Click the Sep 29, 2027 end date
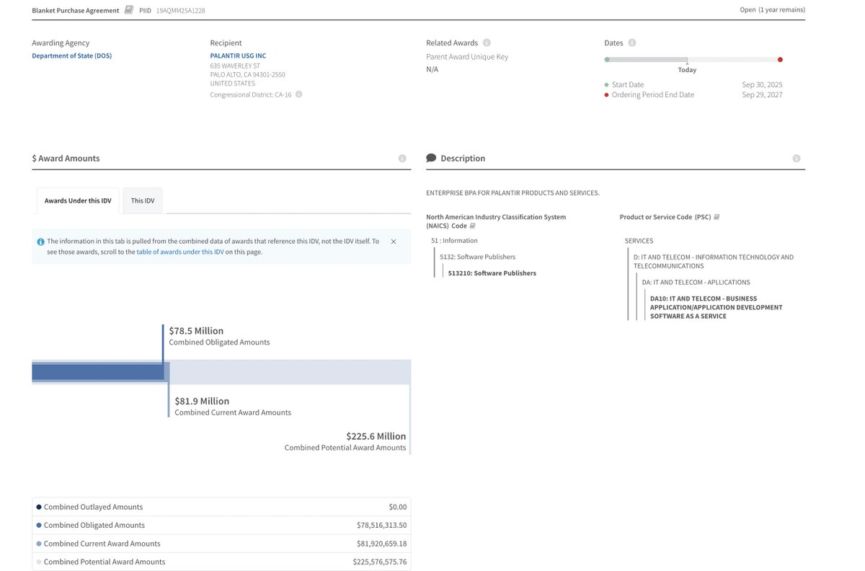This screenshot has width=865, height=571. [762, 94]
